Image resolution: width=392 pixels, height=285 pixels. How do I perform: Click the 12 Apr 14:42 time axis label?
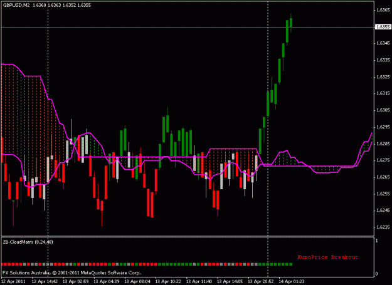pyautogui.click(x=45, y=281)
